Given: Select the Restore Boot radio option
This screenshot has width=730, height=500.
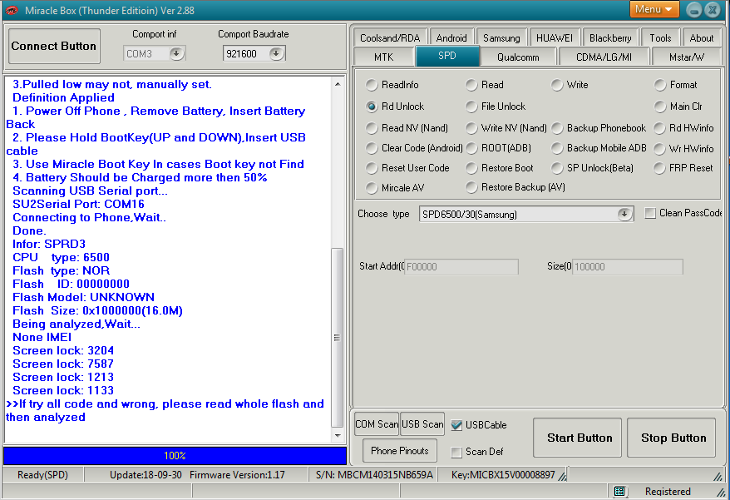Looking at the screenshot, I should 500,168.
